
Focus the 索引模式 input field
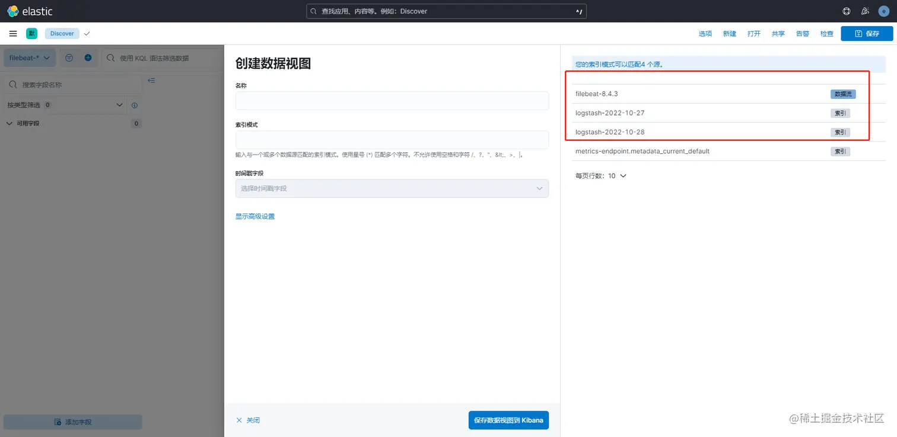click(392, 140)
